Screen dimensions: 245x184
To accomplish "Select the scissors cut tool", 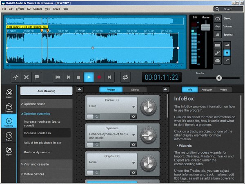I will [x=15, y=76].
